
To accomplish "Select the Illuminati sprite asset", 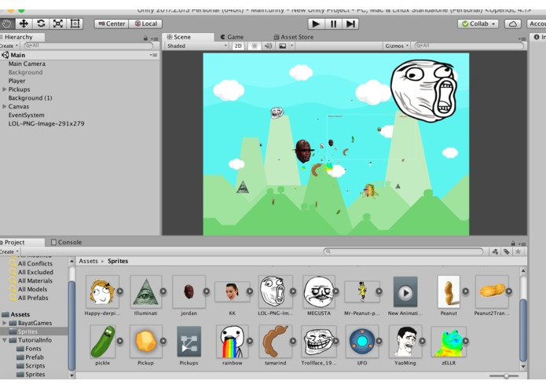I will point(146,295).
